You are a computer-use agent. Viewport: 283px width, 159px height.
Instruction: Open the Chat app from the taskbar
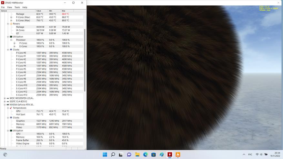(129, 154)
